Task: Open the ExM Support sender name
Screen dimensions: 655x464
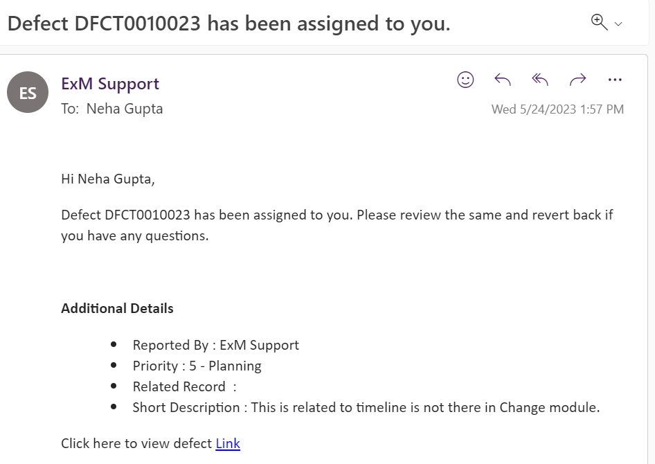Action: 110,84
